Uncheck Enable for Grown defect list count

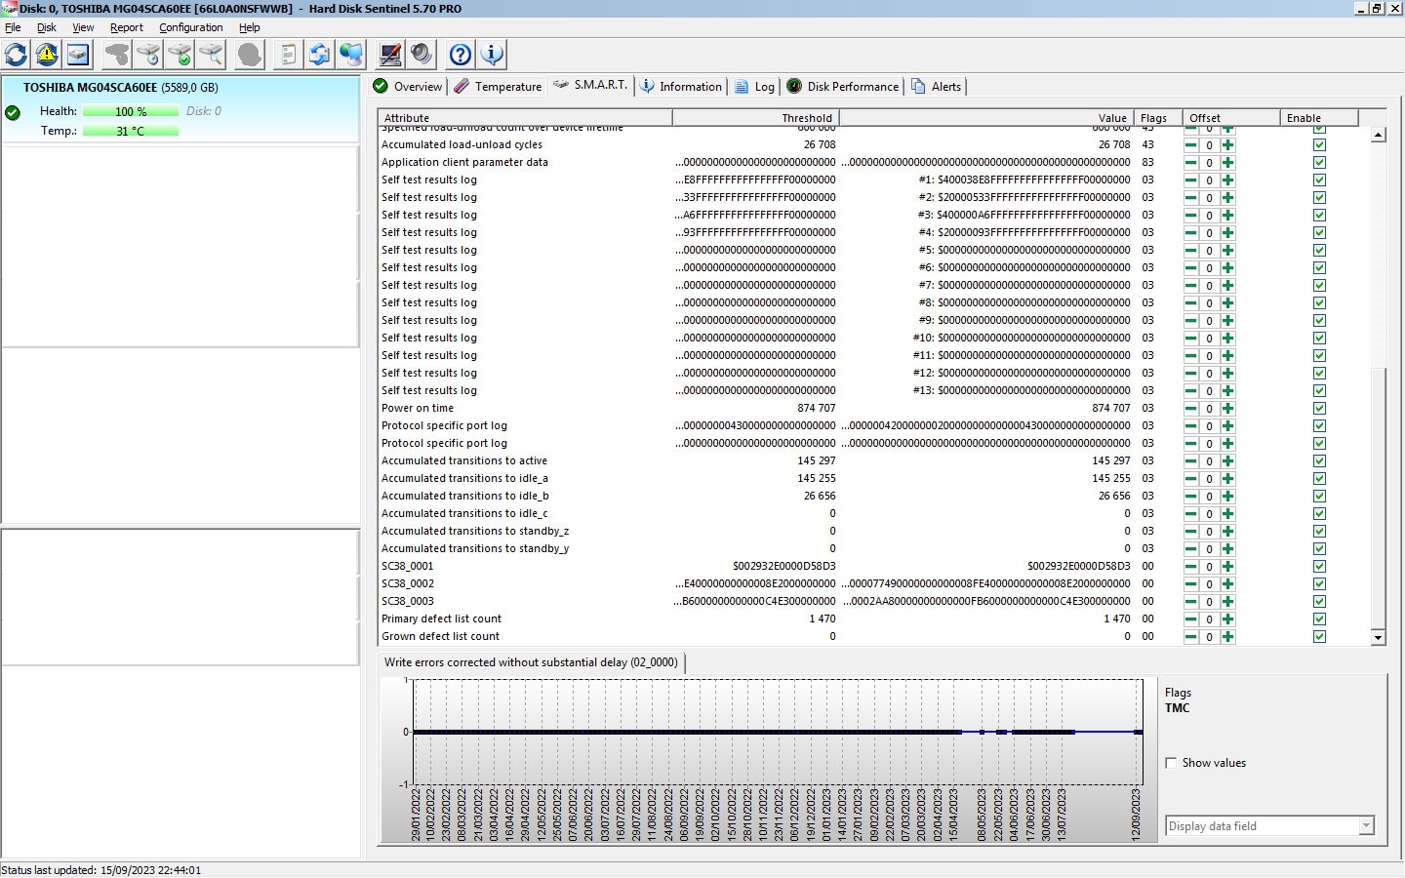tap(1319, 637)
